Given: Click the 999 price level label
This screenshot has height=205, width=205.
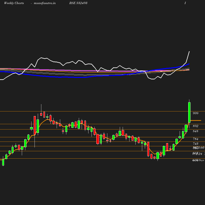Looking at the screenshot, I should click(x=196, y=113).
